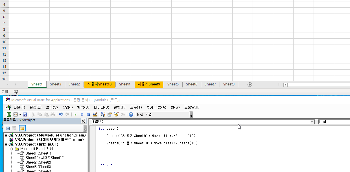Open the 삽입(I) menu

tap(67, 107)
